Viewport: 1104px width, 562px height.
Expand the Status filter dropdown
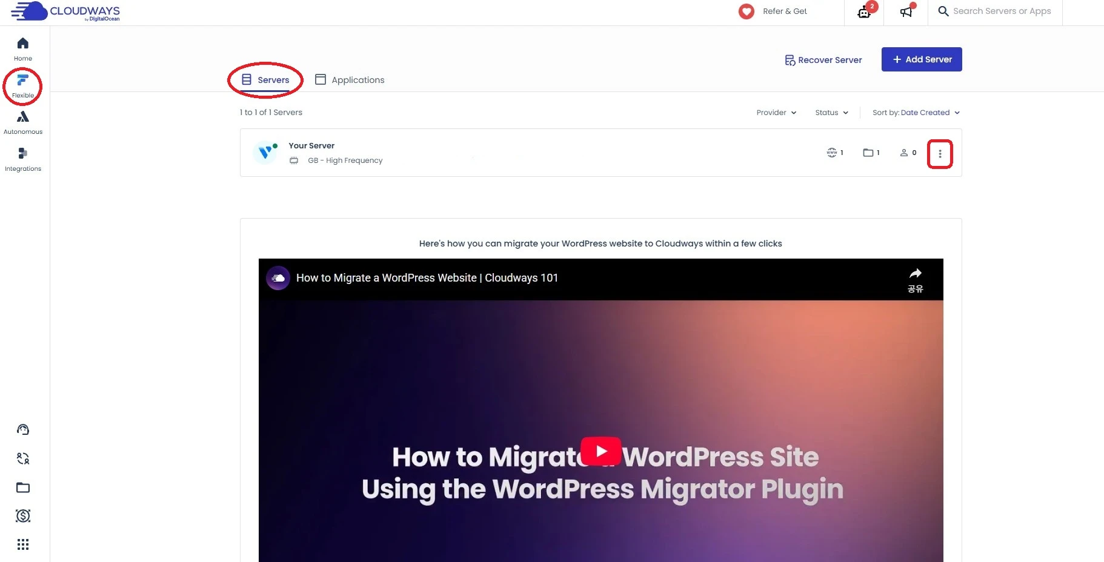pyautogui.click(x=831, y=113)
